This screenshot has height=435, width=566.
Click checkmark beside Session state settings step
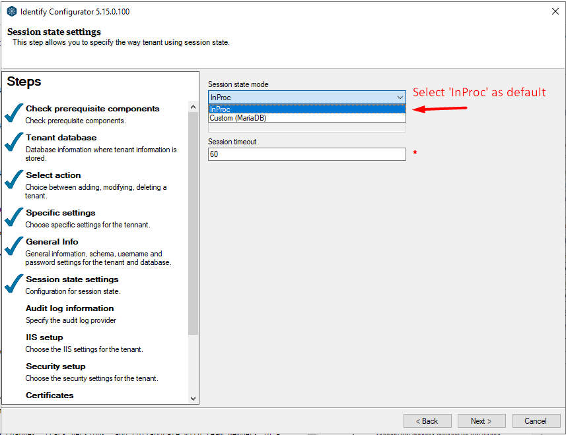point(14,283)
